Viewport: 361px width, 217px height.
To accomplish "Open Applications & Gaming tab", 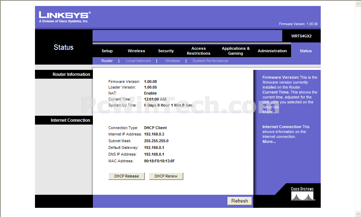I will [236, 51].
